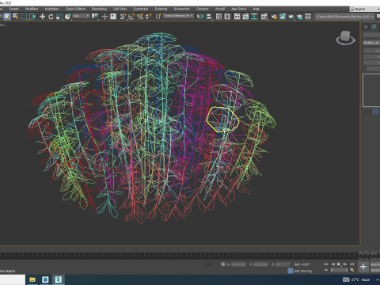Click the Mirror tool icon
Image resolution: width=380 pixels, height=285 pixels.
200,17
